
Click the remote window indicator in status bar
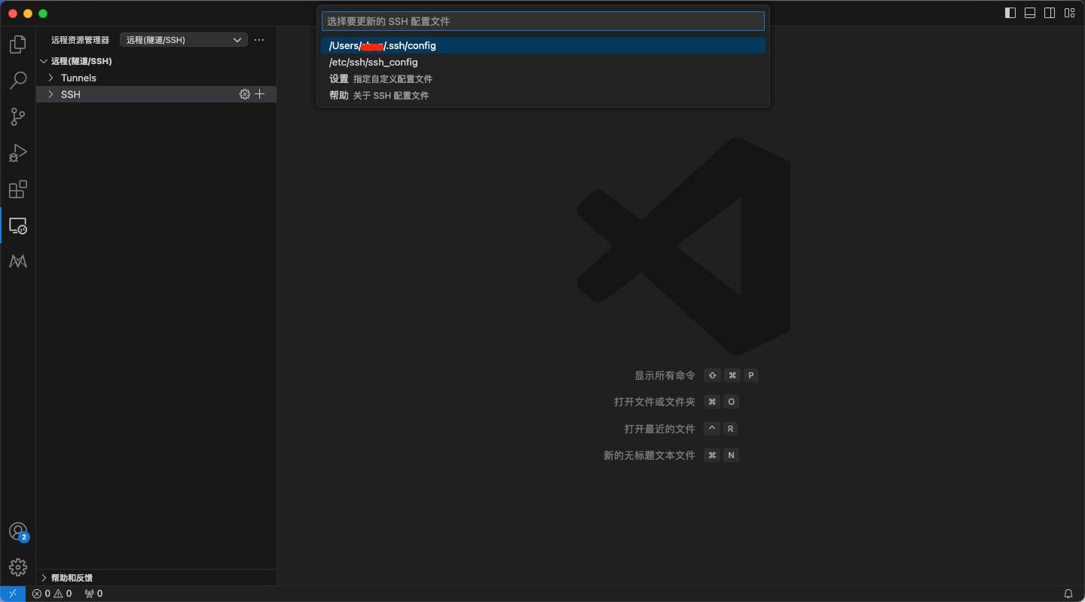point(13,594)
